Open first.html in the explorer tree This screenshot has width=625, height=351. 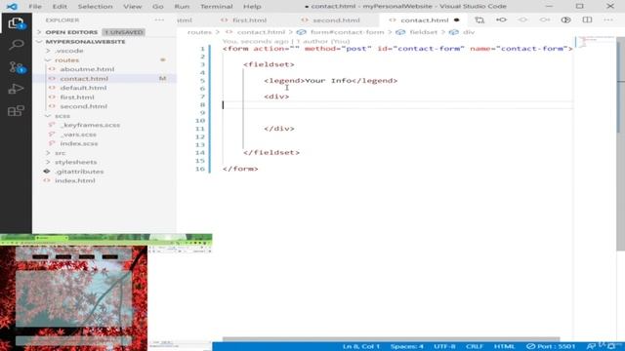pos(77,97)
